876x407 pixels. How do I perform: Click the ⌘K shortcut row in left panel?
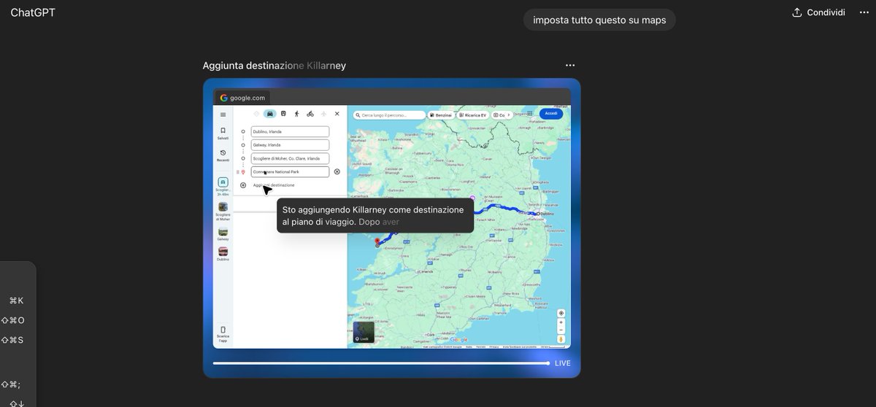tap(16, 301)
